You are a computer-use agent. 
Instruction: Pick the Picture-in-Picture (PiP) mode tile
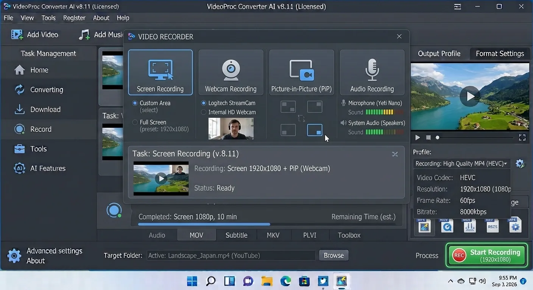pyautogui.click(x=301, y=72)
